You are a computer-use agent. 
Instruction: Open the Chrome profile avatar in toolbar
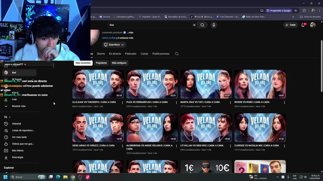click(x=313, y=11)
